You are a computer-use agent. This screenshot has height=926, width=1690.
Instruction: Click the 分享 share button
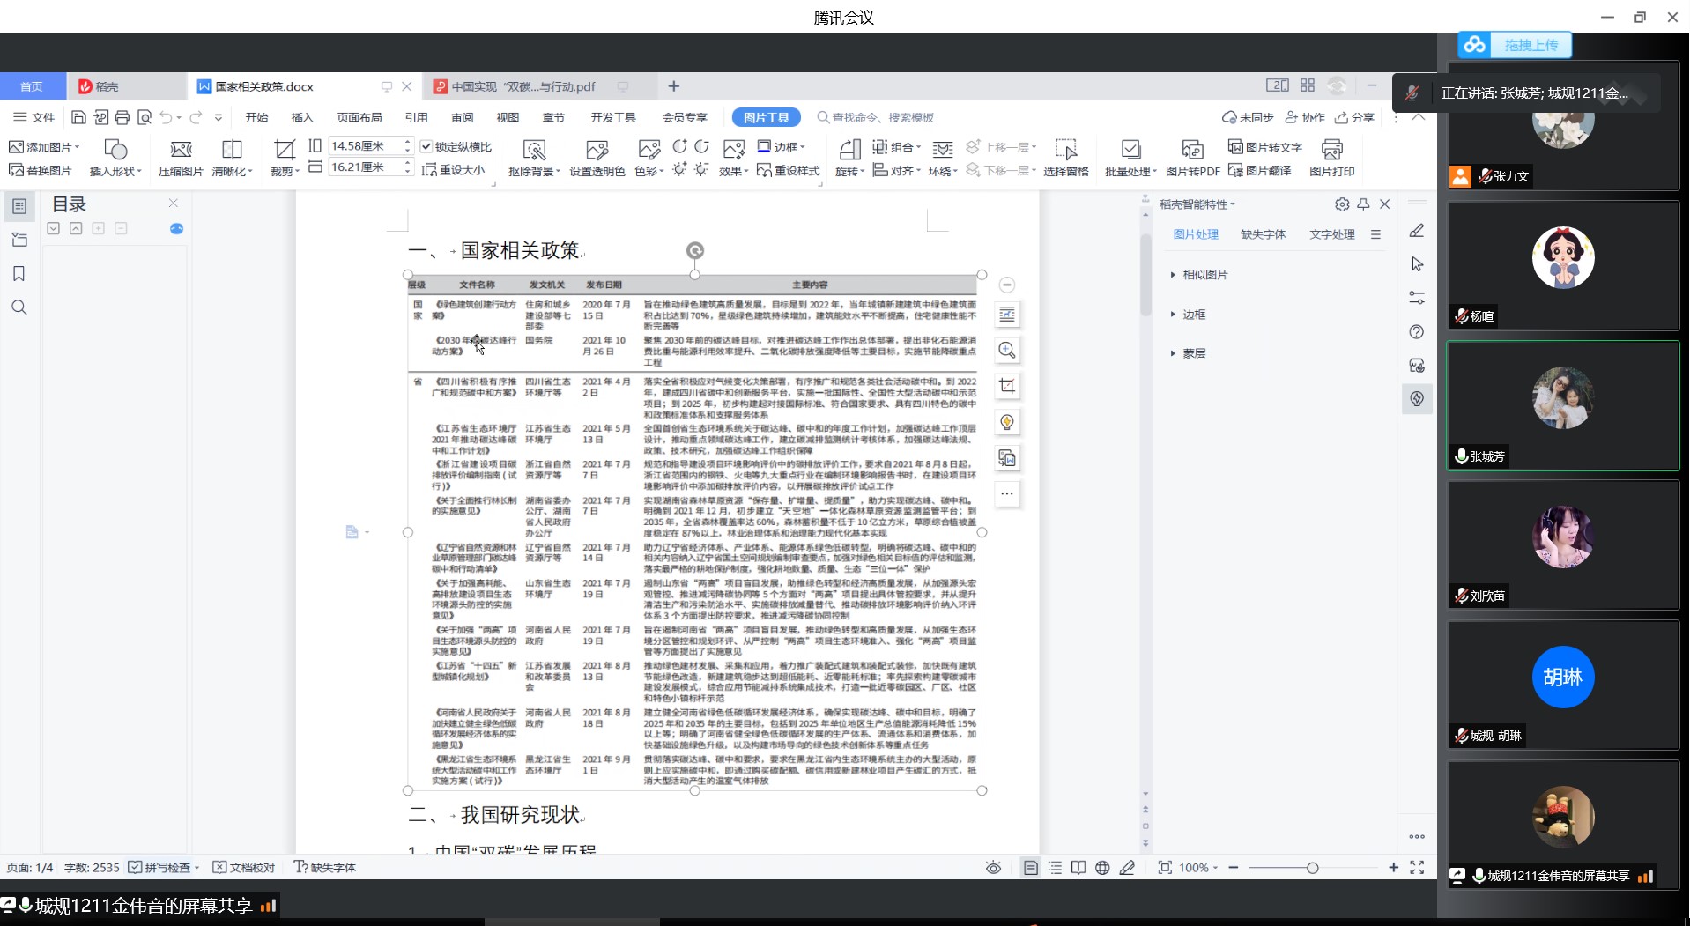[1354, 117]
